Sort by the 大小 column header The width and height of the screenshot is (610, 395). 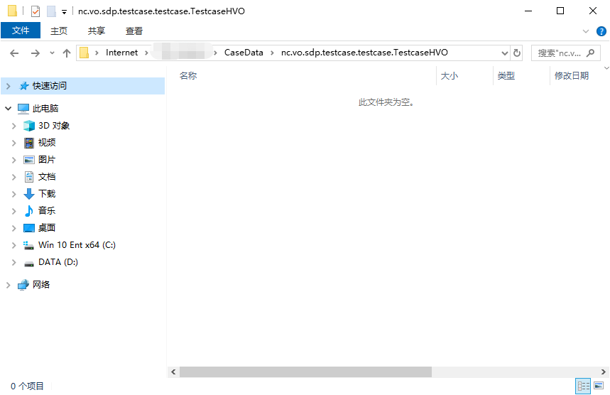(x=450, y=76)
